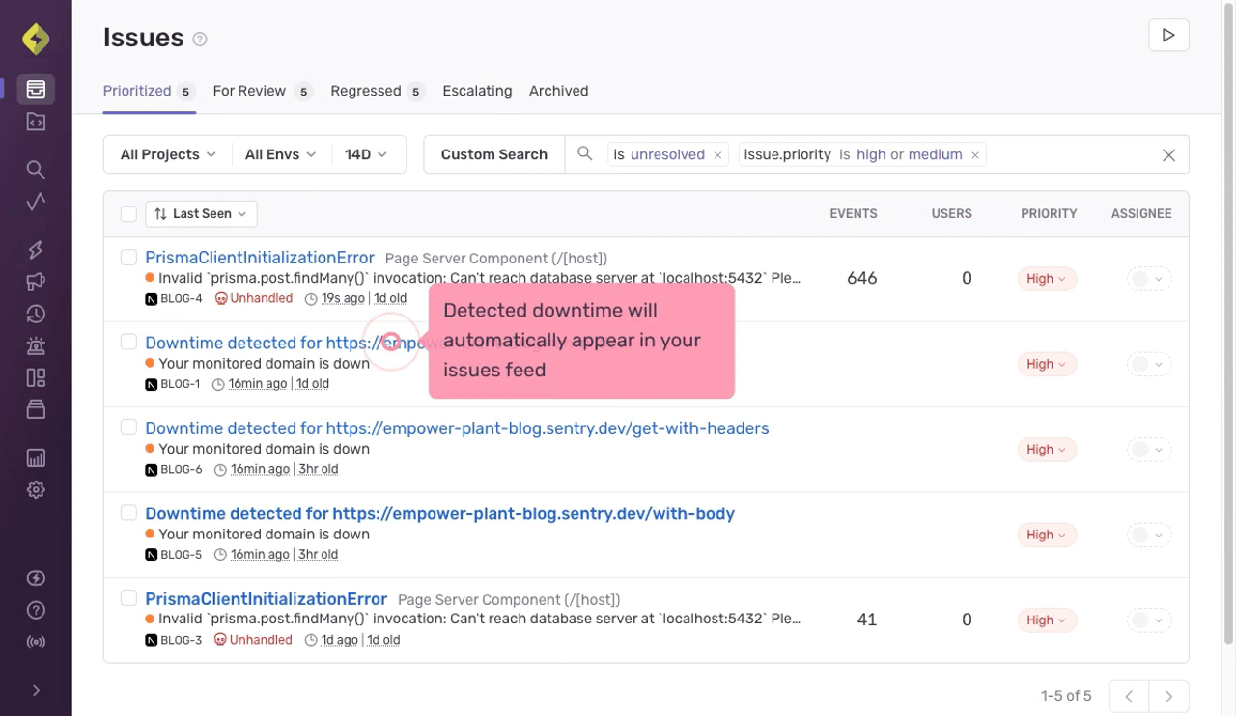The height and width of the screenshot is (716, 1236).
Task: Remove the 'is unresolved' filter token
Action: pyautogui.click(x=717, y=155)
